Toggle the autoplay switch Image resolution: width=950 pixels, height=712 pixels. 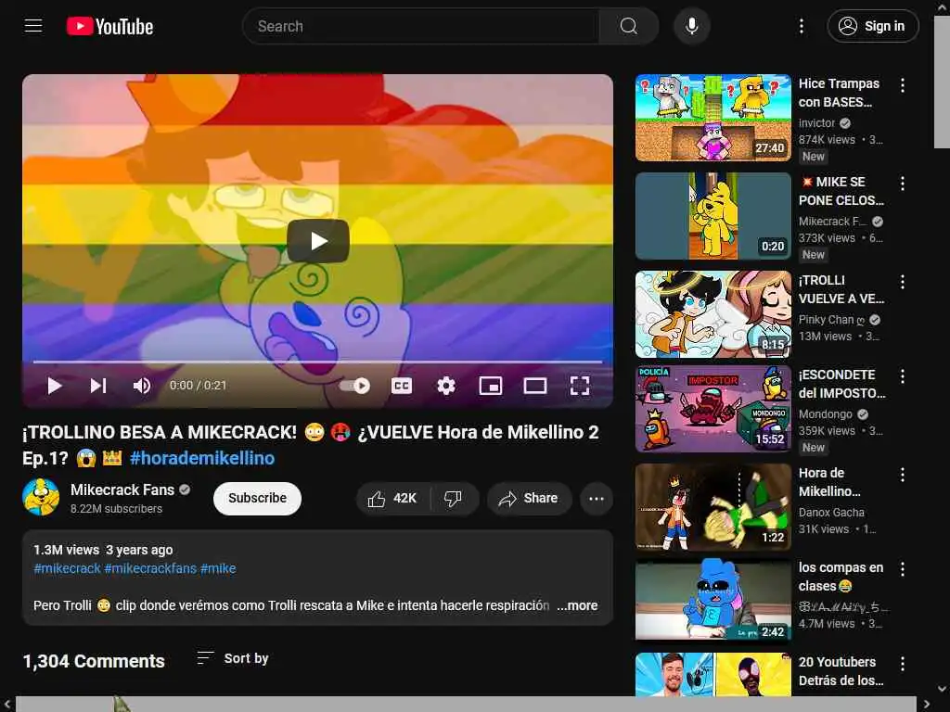pyautogui.click(x=355, y=386)
